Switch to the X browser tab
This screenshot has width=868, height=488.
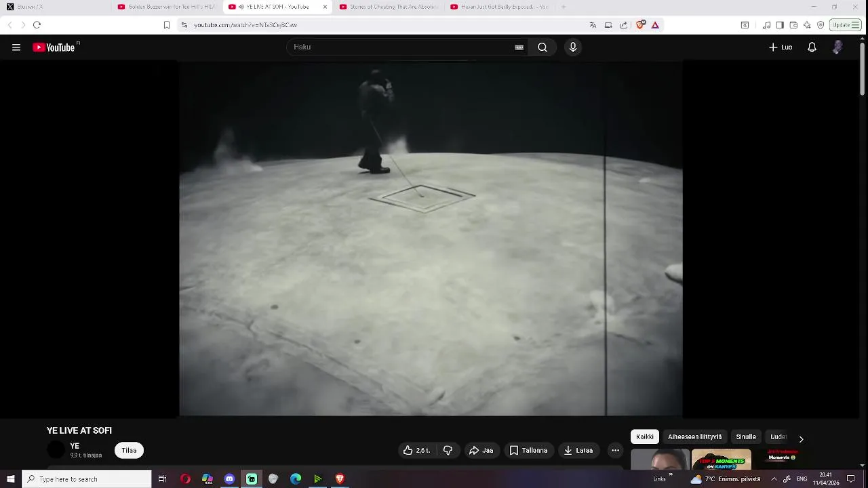pos(54,7)
